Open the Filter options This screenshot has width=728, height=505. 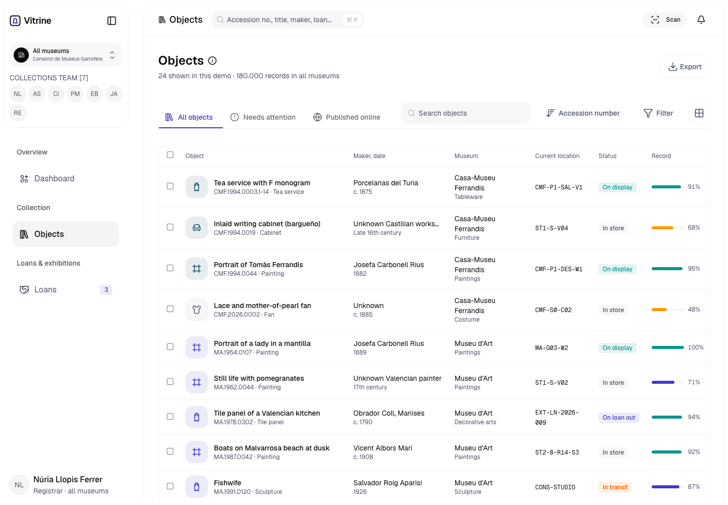tap(658, 113)
